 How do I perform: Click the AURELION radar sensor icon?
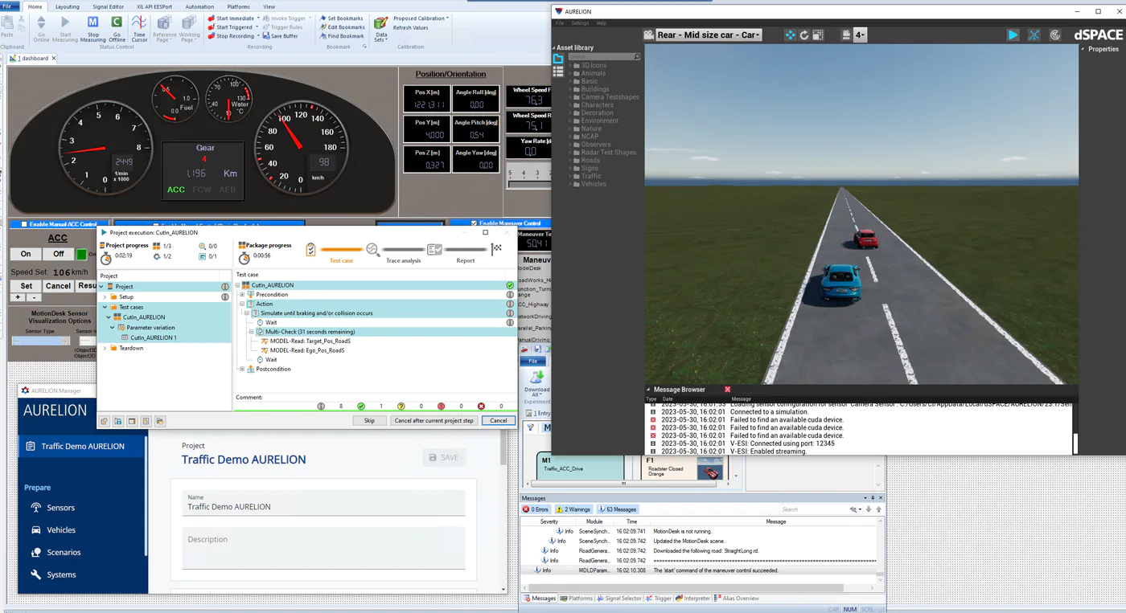point(1055,35)
